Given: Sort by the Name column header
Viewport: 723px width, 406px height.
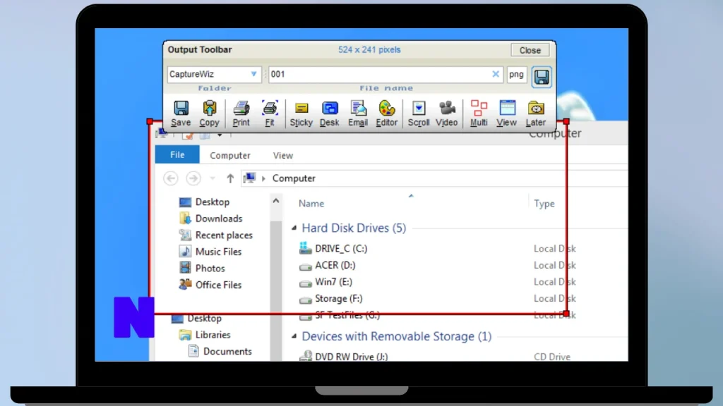Looking at the screenshot, I should [x=311, y=204].
